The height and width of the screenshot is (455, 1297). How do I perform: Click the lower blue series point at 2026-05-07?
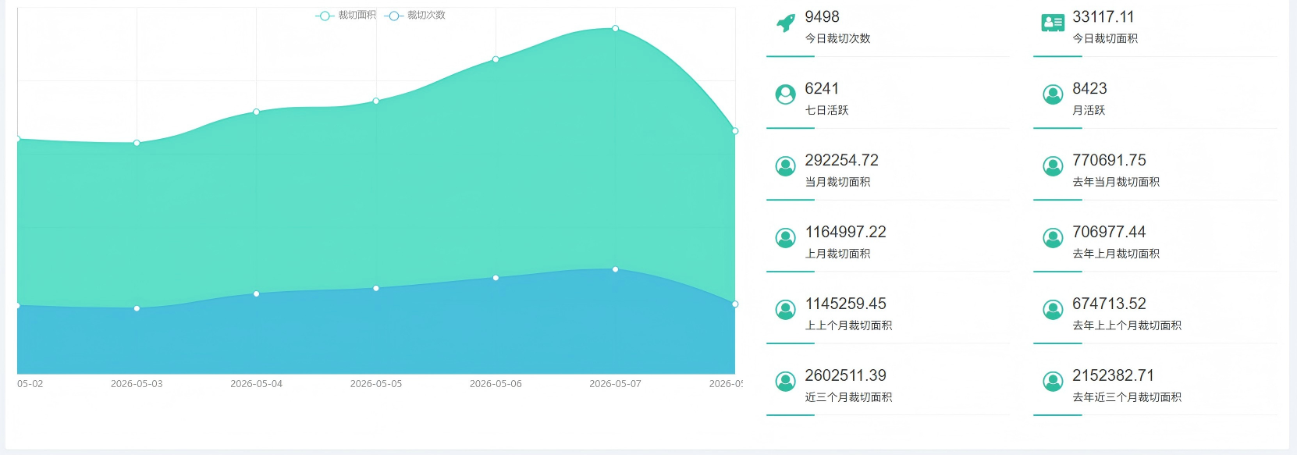(x=616, y=269)
